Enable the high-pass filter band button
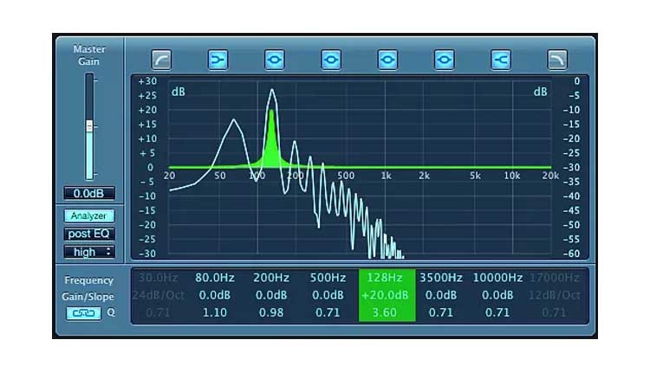Image resolution: width=650 pixels, height=372 pixels. [162, 60]
